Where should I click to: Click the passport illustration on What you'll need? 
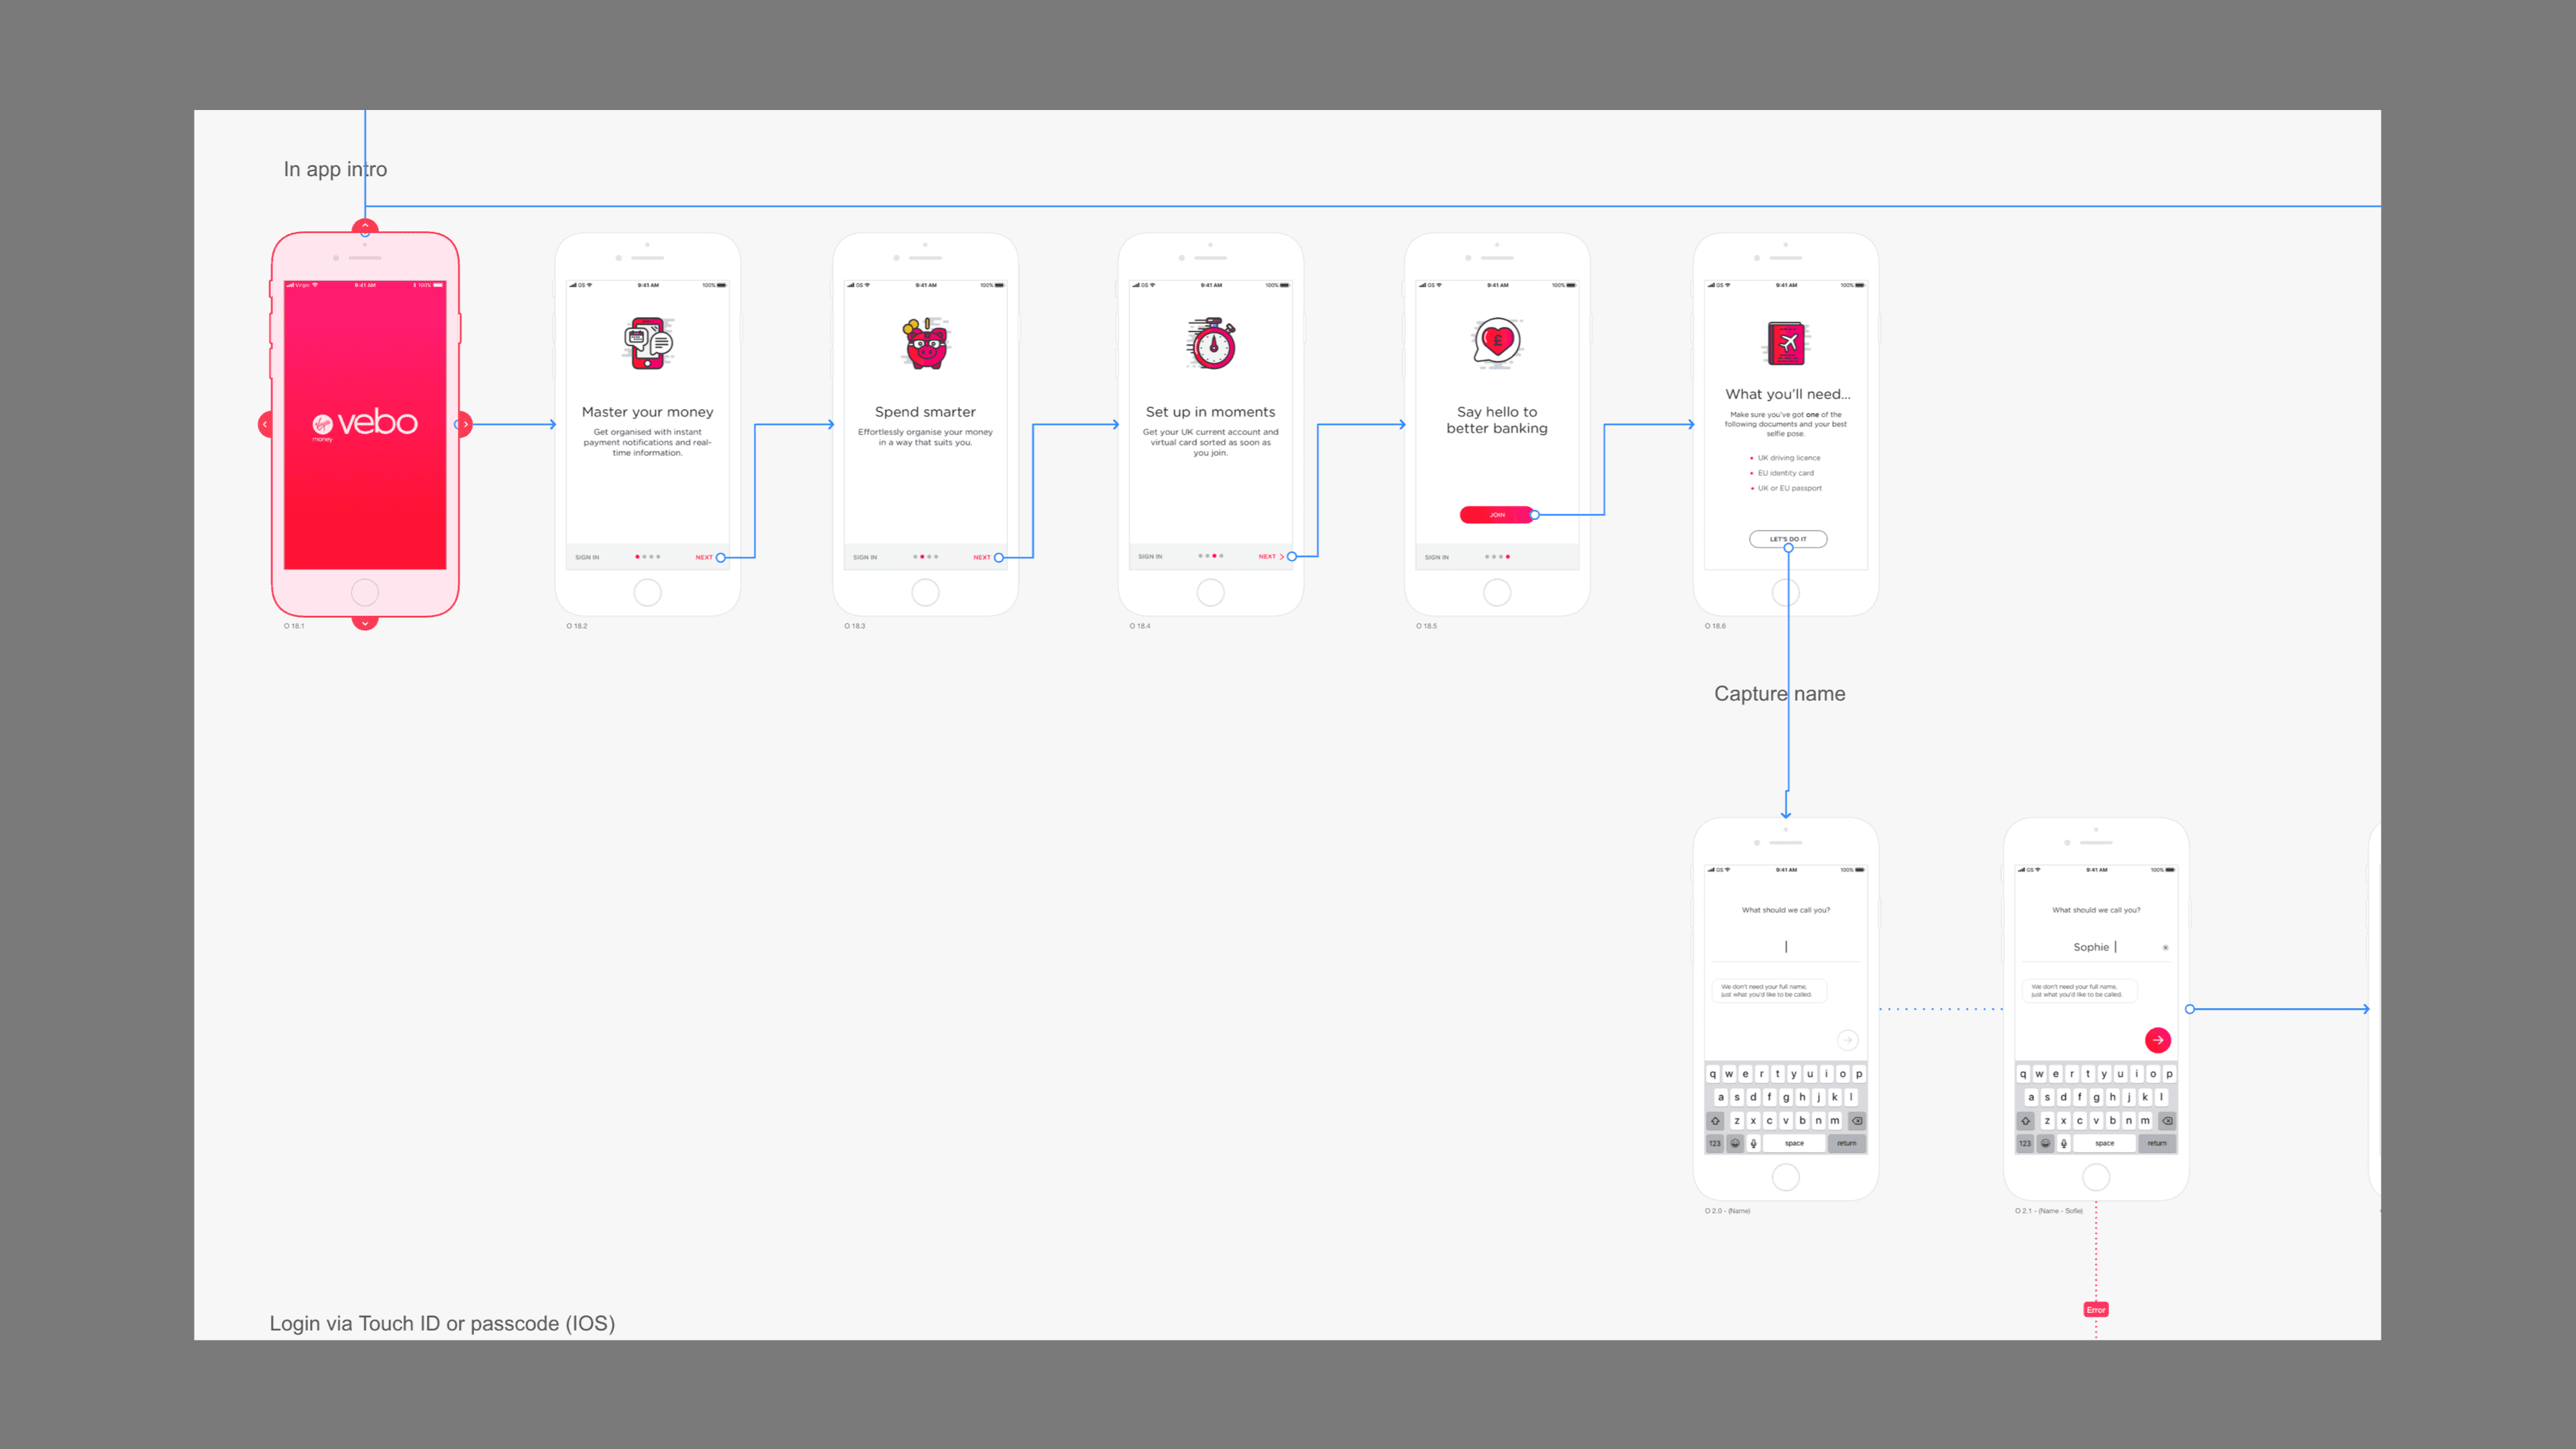click(x=1786, y=344)
